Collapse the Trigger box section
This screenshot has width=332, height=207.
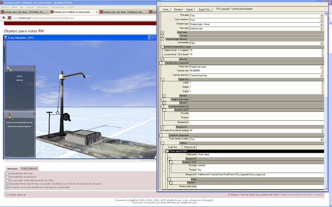pos(162,79)
